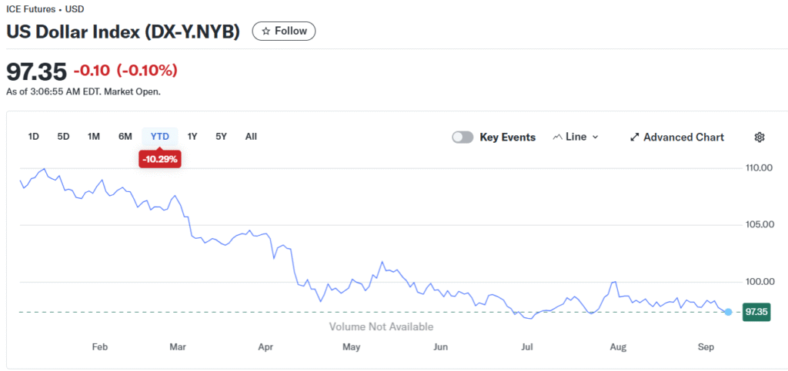Viewport: 788px width, 371px height.
Task: Click the line chart type icon
Action: coord(557,137)
